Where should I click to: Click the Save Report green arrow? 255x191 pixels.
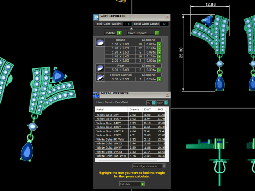coord(157,33)
